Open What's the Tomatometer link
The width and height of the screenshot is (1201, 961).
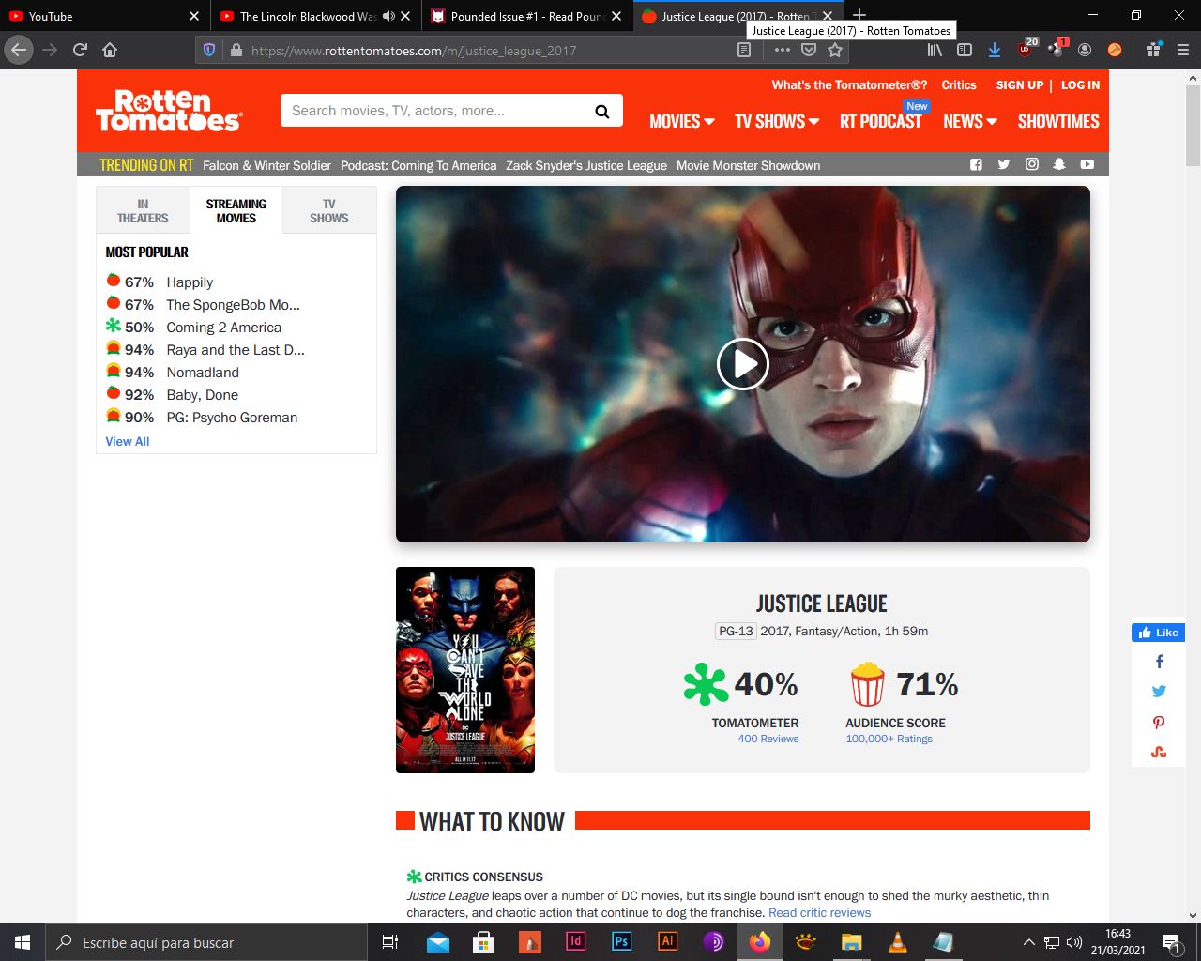849,84
